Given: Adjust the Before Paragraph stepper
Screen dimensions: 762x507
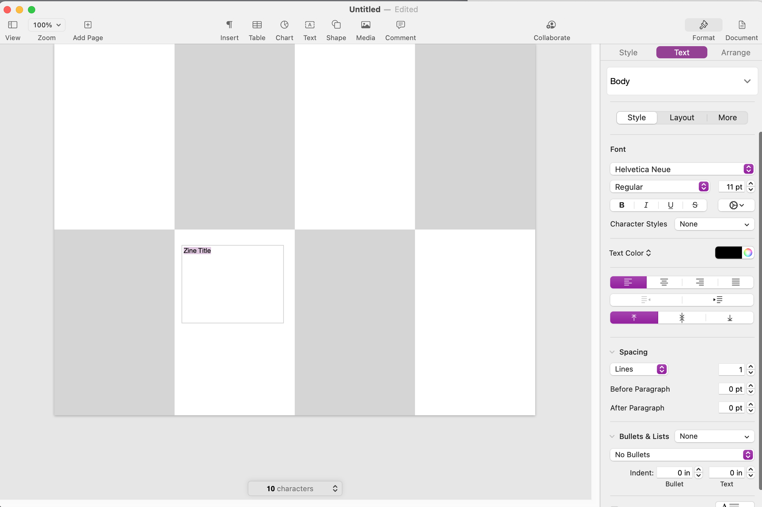Looking at the screenshot, I should pos(751,389).
